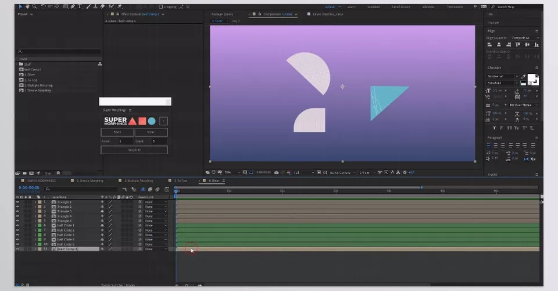Click the Align Left icon

click(489, 44)
